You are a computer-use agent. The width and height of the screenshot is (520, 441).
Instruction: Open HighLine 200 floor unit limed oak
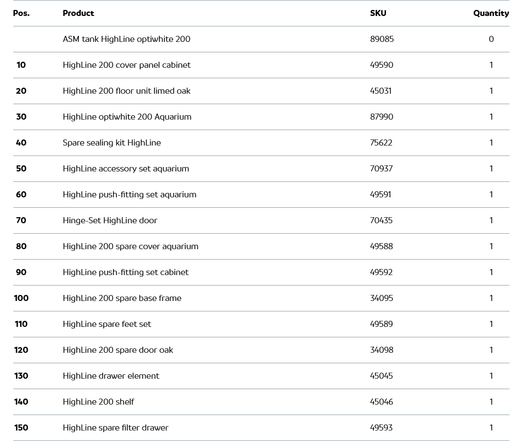pos(126,91)
